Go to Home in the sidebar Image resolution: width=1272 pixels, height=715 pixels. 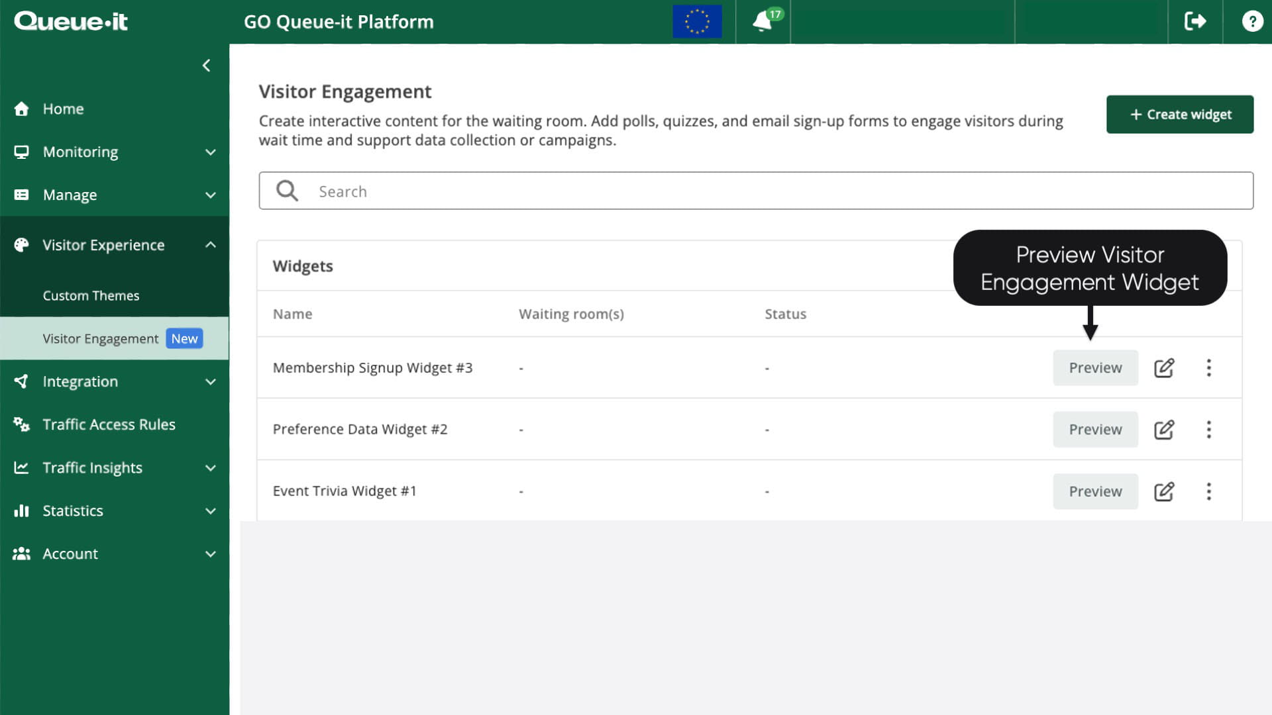[64, 109]
